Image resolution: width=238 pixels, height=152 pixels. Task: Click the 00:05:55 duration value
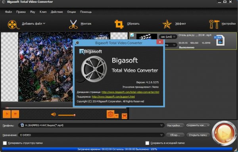pos(183,43)
